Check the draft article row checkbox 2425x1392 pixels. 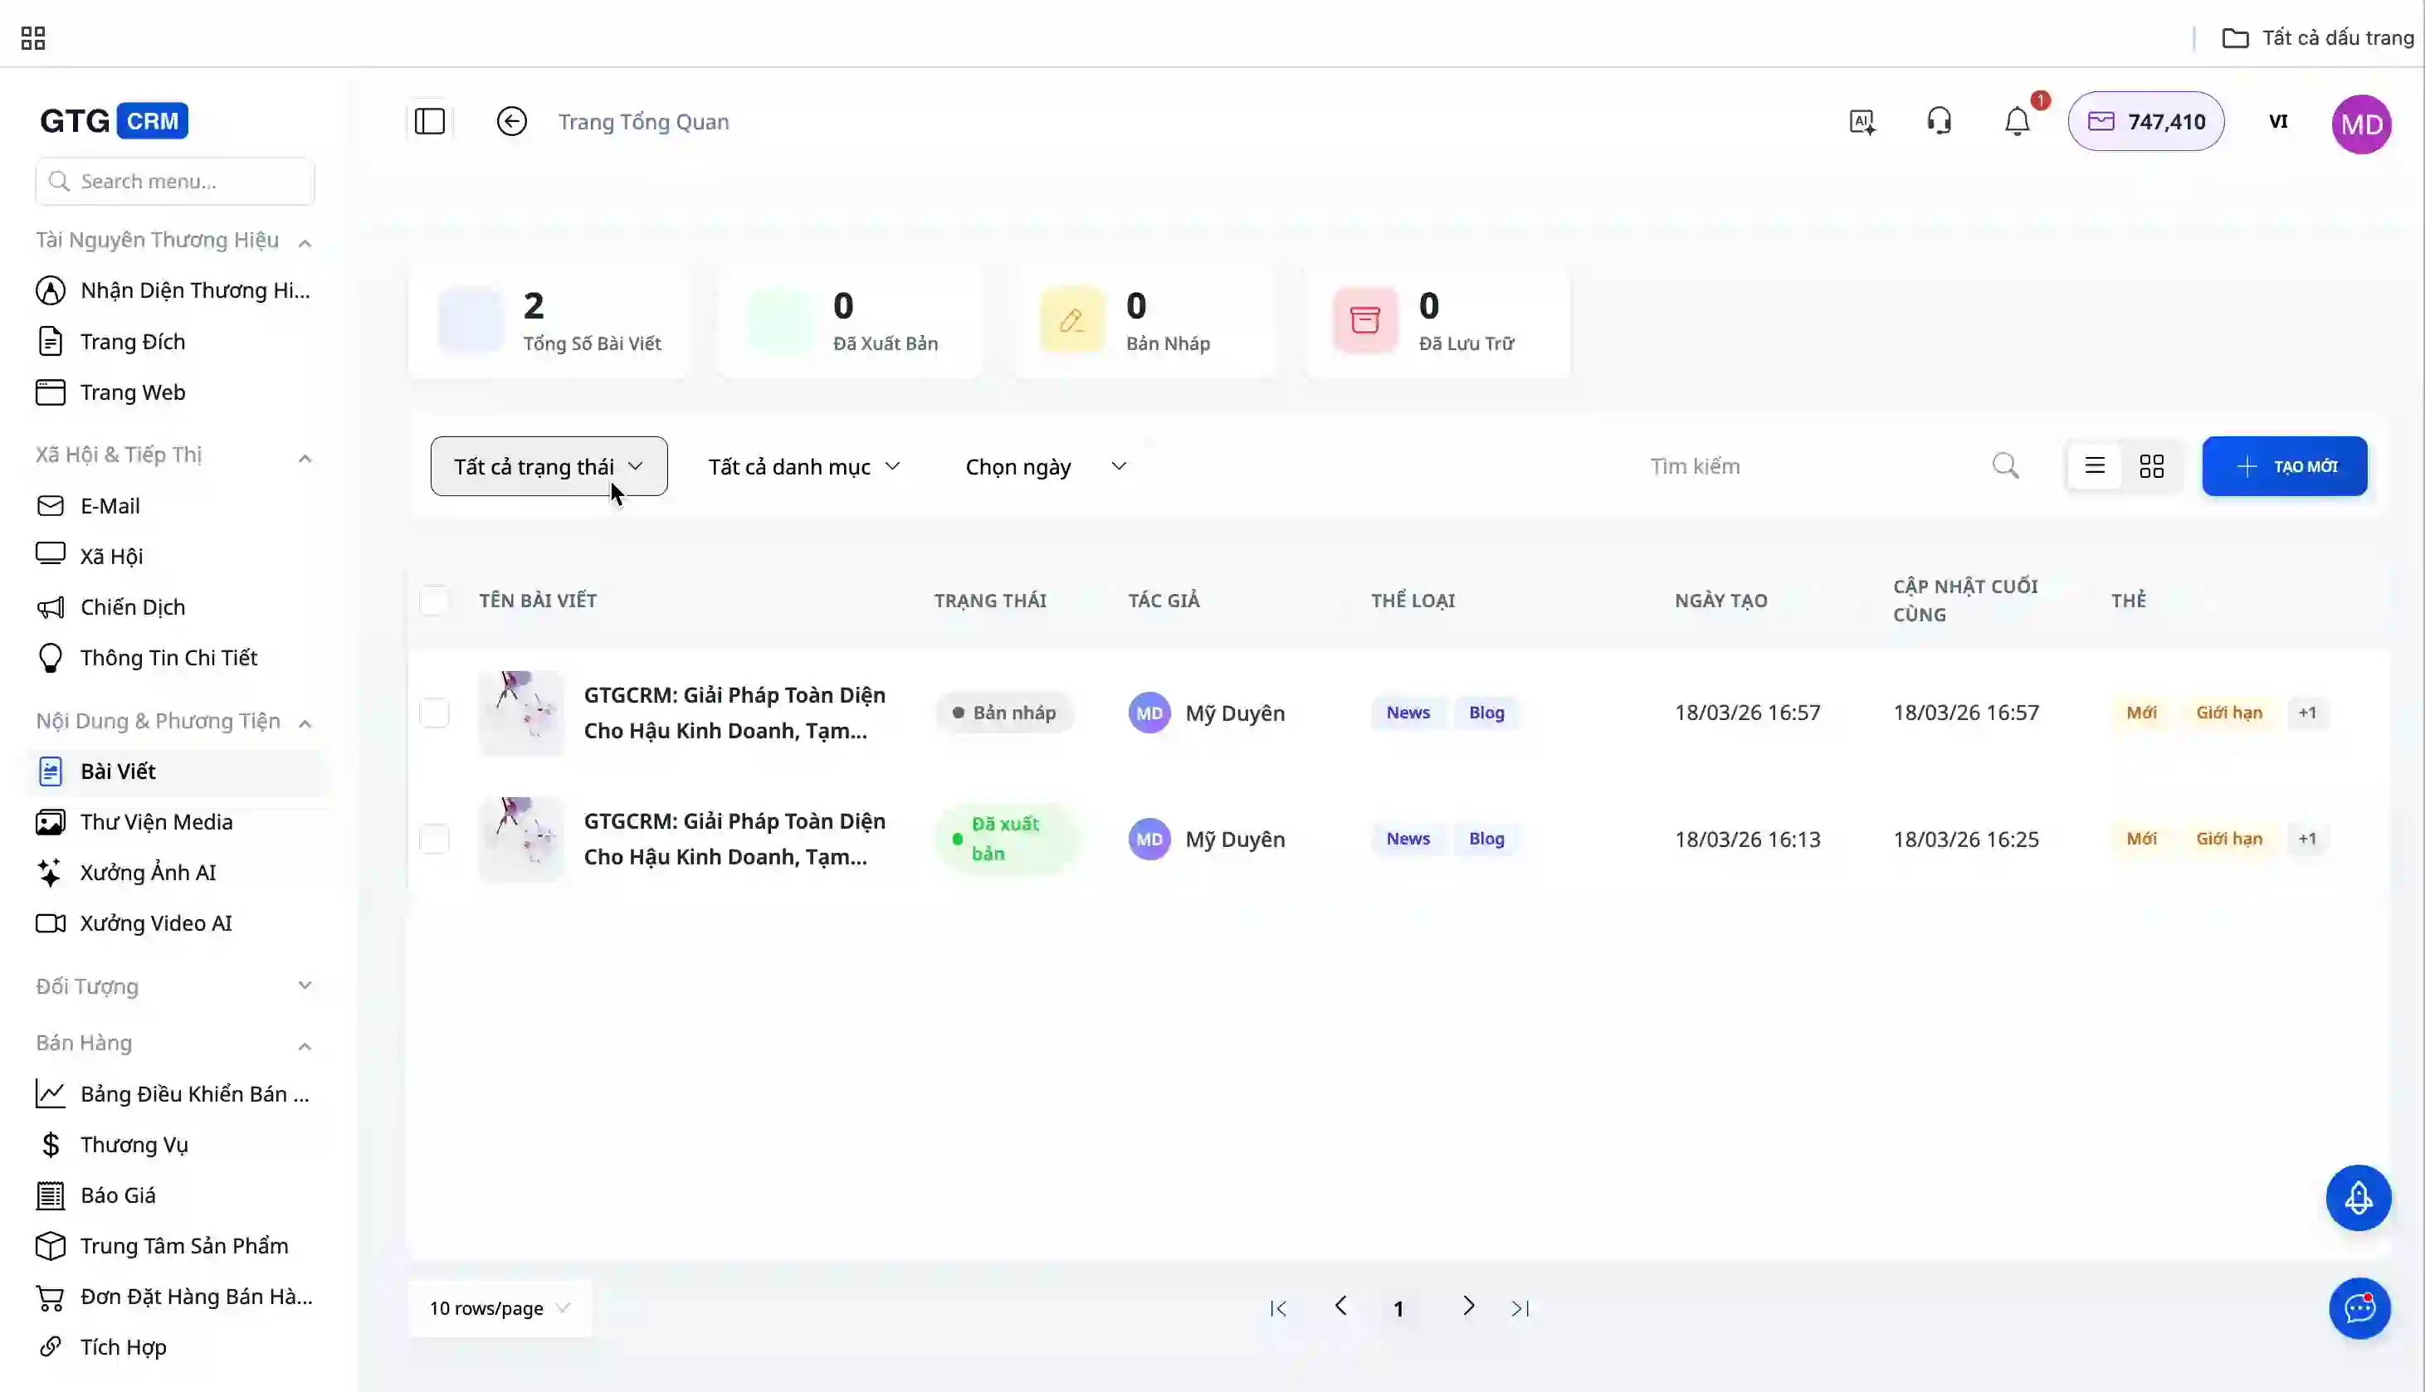pos(434,713)
